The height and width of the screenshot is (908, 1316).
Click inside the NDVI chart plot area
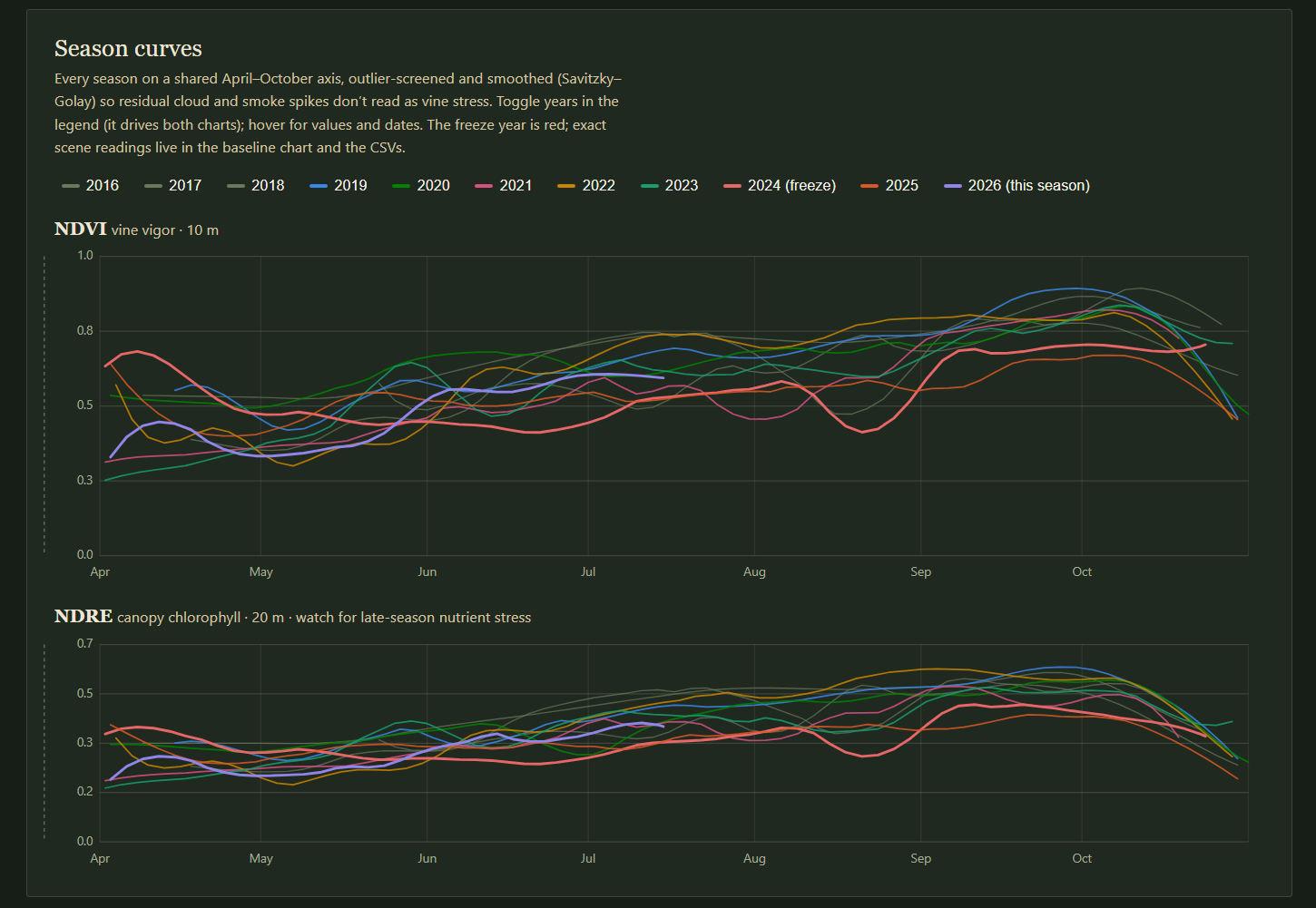pos(673,405)
